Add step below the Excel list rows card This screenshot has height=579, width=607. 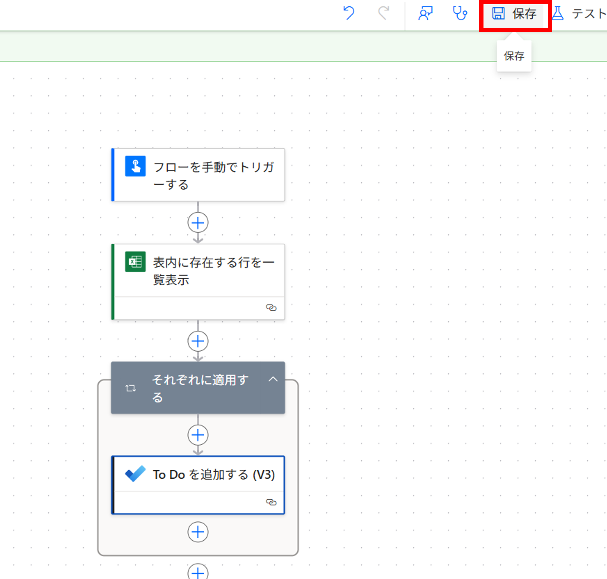198,341
